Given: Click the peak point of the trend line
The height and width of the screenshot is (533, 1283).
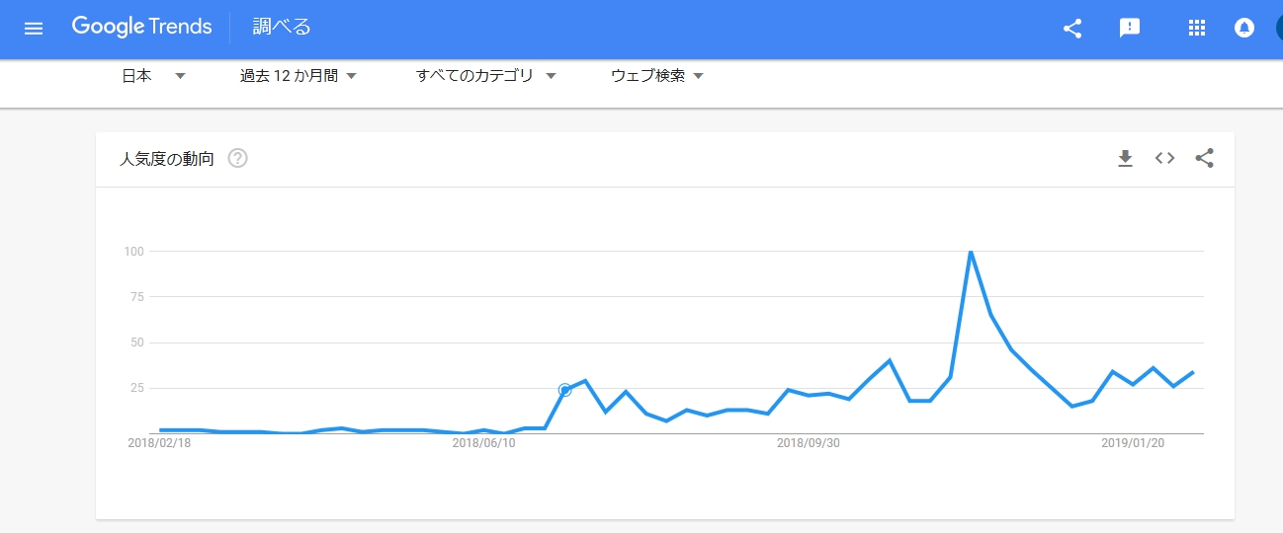Looking at the screenshot, I should click(x=971, y=252).
